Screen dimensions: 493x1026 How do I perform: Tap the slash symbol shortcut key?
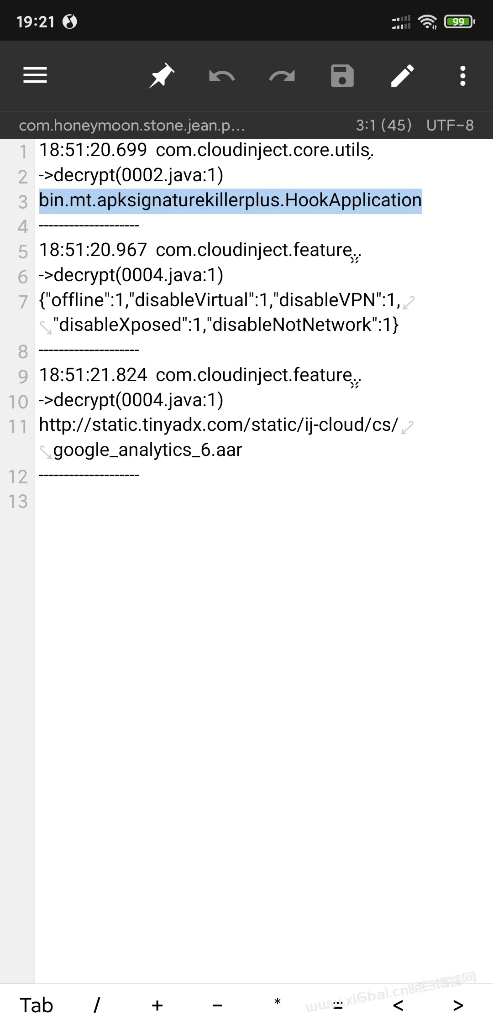97,1005
